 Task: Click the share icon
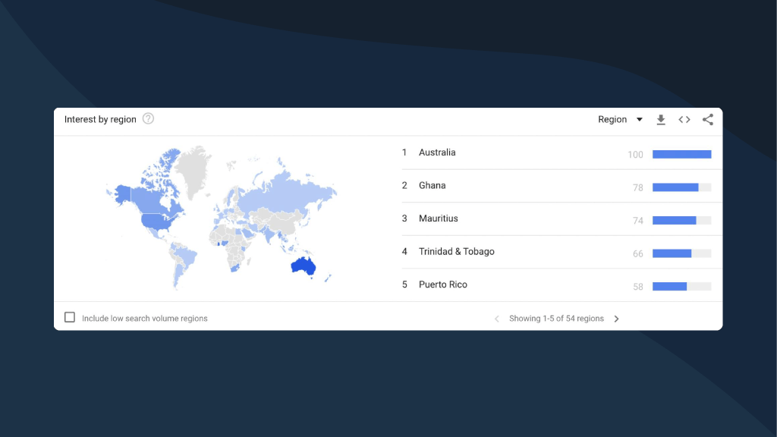click(x=708, y=119)
